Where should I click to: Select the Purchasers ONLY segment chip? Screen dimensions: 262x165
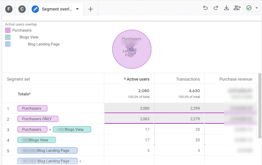pyautogui.click(x=38, y=119)
